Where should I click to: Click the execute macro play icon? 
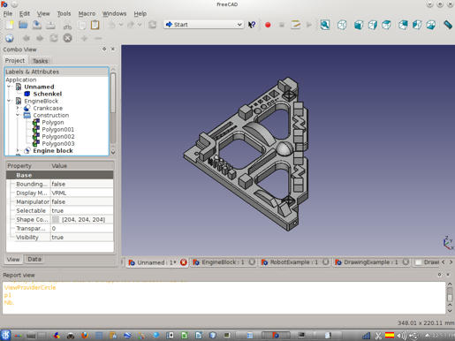309,25
